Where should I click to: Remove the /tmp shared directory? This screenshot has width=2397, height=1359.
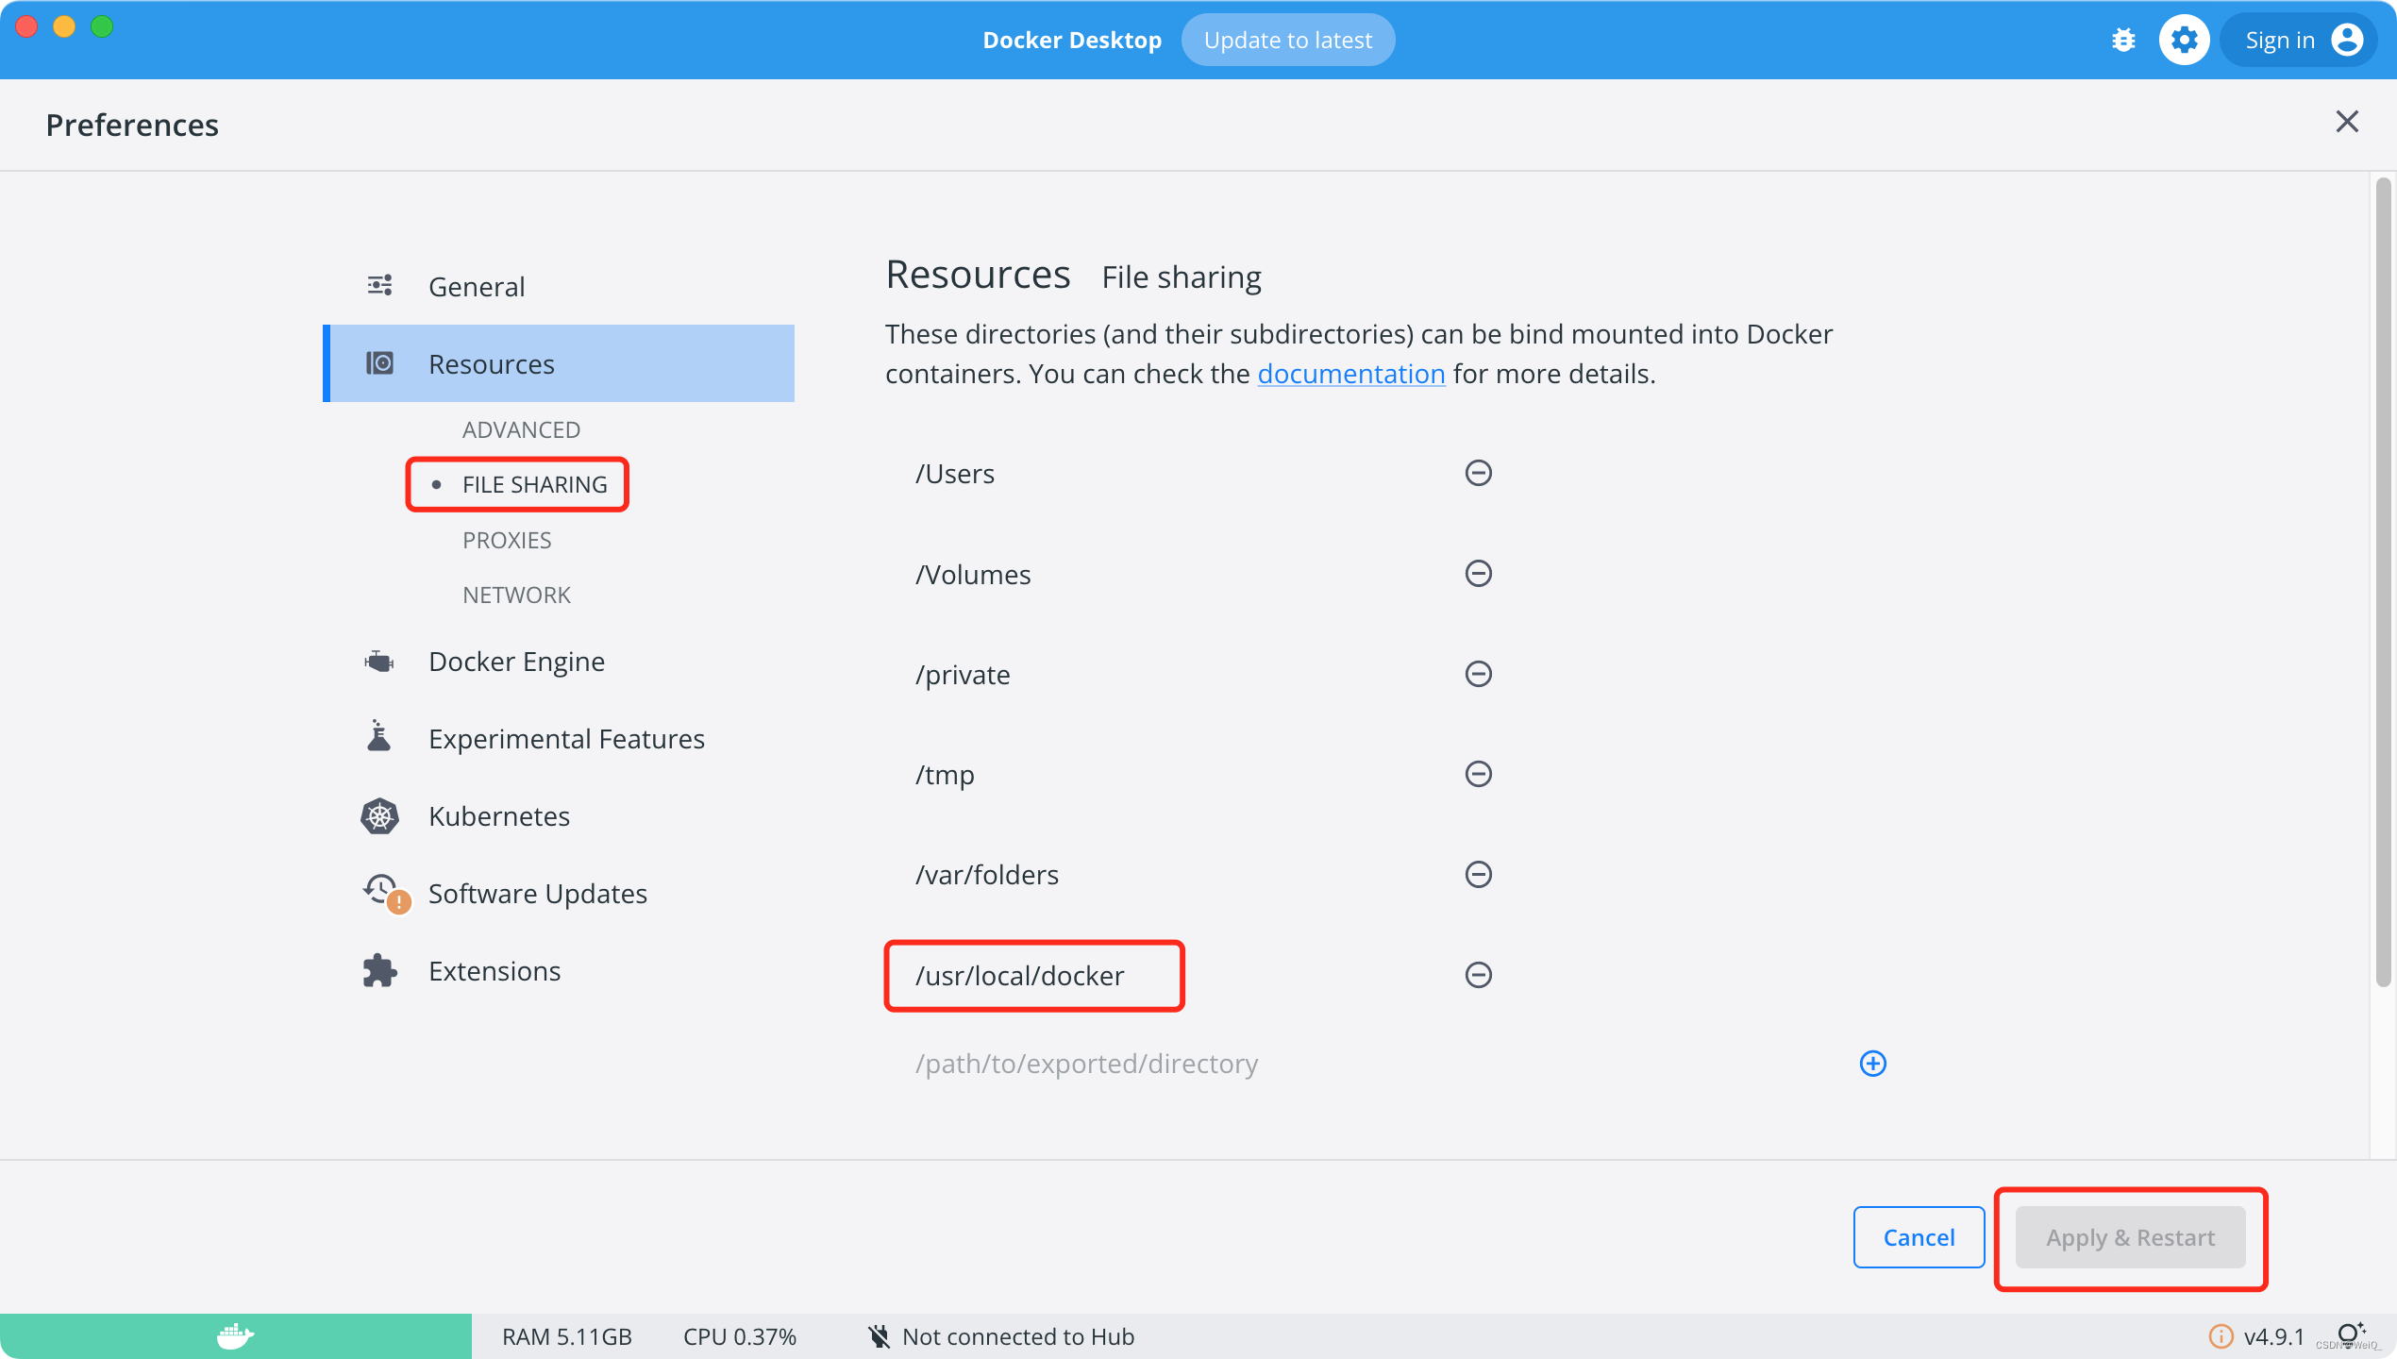[x=1478, y=774]
